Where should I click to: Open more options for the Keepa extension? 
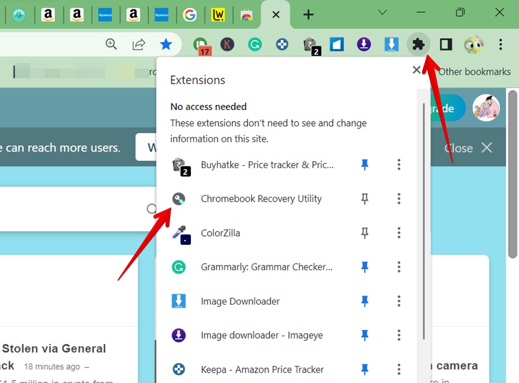pos(398,369)
